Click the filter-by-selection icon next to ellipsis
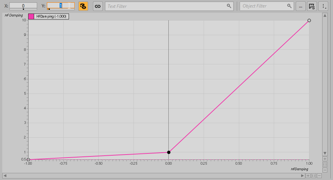Image resolution: width=333 pixels, height=180 pixels. click(x=311, y=6)
